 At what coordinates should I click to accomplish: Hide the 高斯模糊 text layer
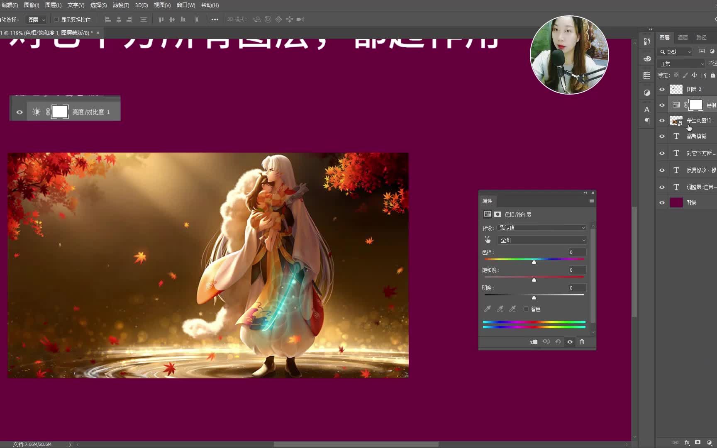click(662, 136)
